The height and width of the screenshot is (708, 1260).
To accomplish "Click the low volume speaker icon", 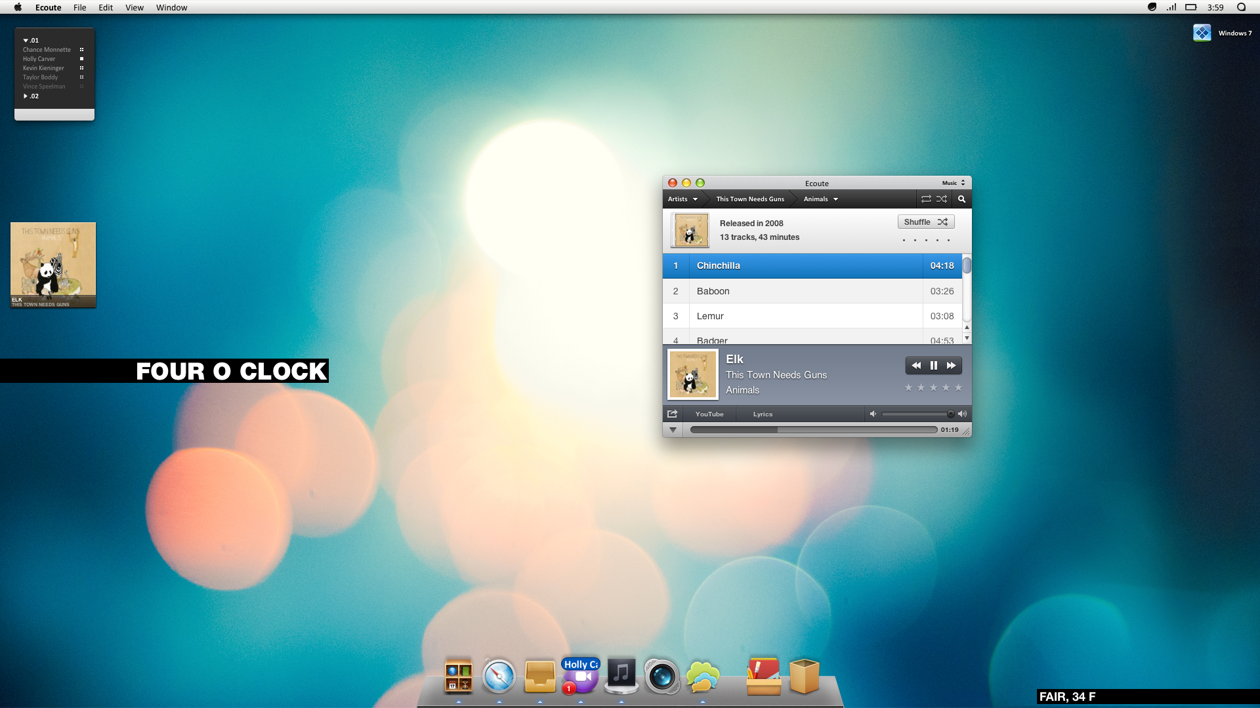I will coord(873,414).
